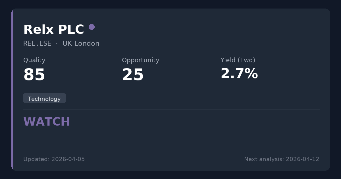Select the Quality metric label

(x=34, y=60)
